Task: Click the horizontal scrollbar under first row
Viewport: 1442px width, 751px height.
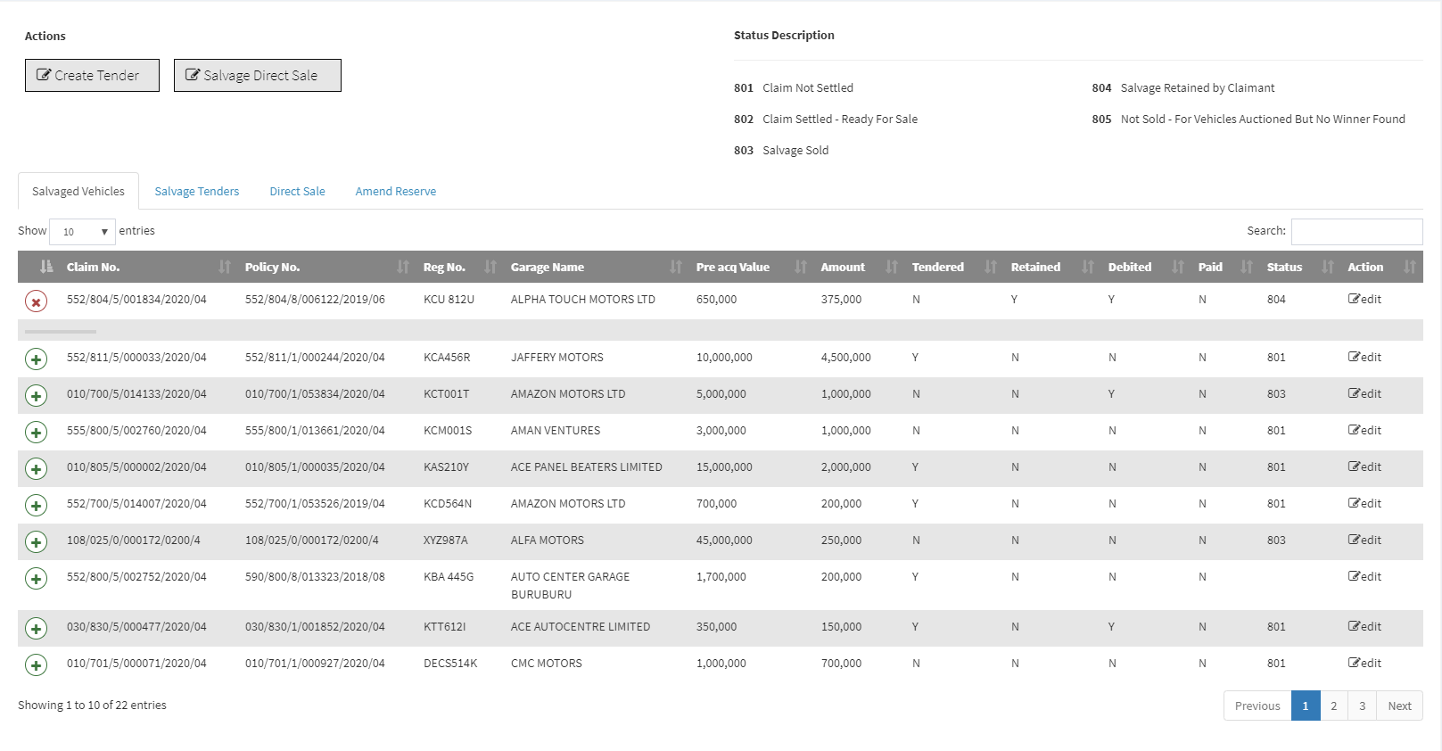Action: (61, 332)
